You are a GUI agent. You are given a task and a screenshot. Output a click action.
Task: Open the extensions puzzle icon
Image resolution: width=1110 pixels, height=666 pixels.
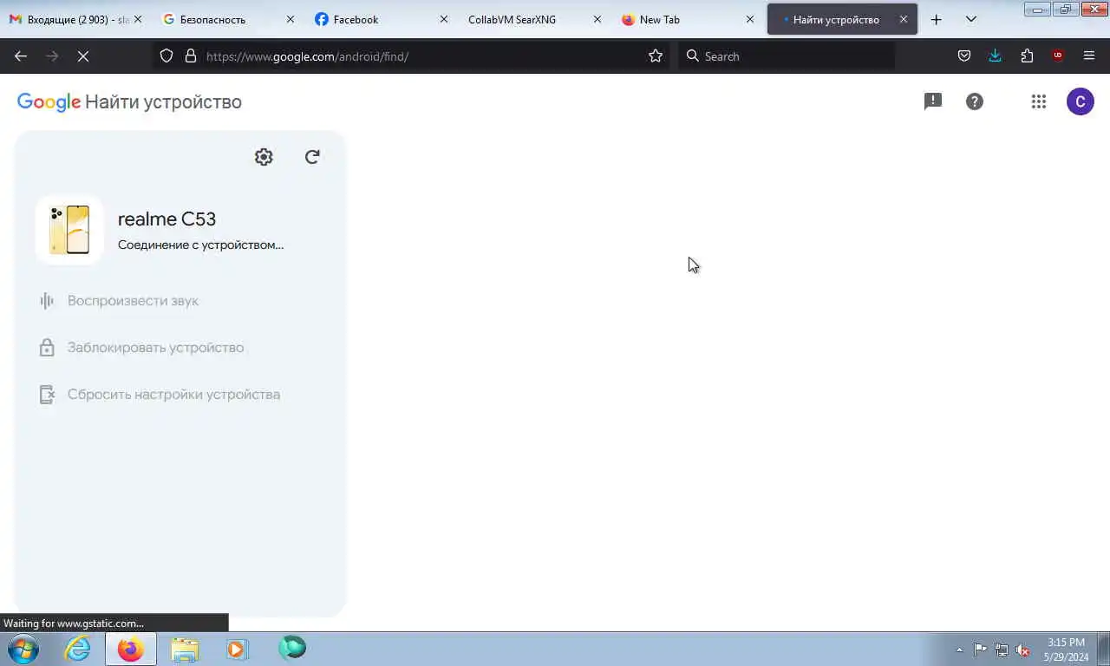1027,56
